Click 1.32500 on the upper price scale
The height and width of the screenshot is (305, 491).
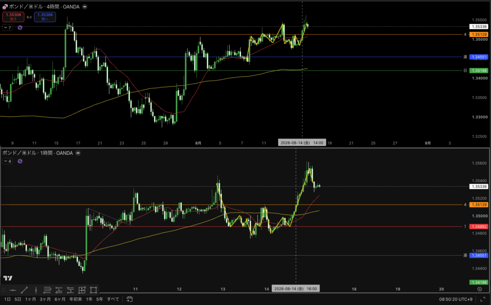(479, 137)
